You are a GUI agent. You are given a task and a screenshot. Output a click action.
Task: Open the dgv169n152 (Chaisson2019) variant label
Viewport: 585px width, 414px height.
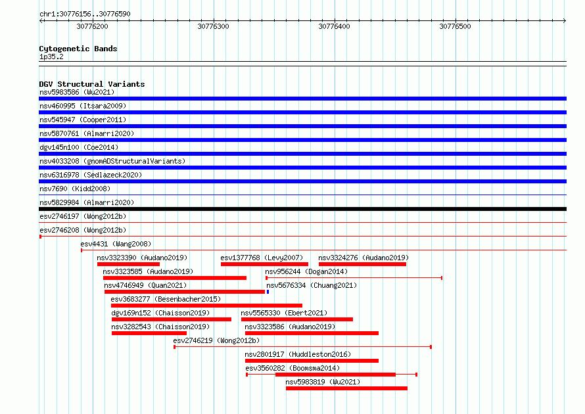click(161, 313)
